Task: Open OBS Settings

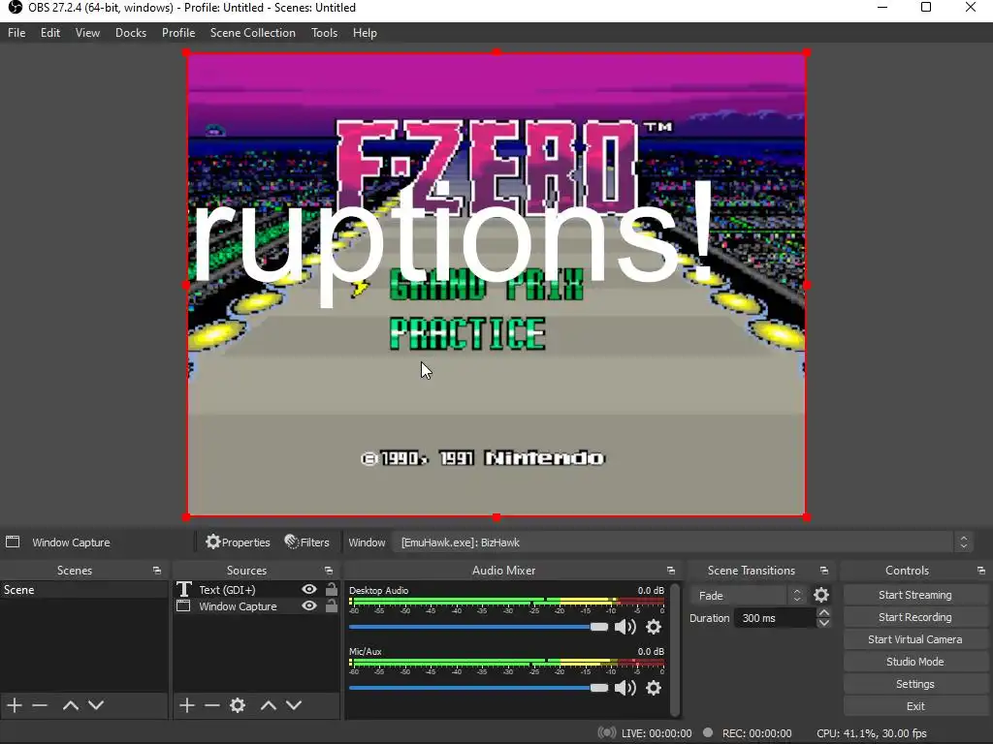Action: [915, 684]
